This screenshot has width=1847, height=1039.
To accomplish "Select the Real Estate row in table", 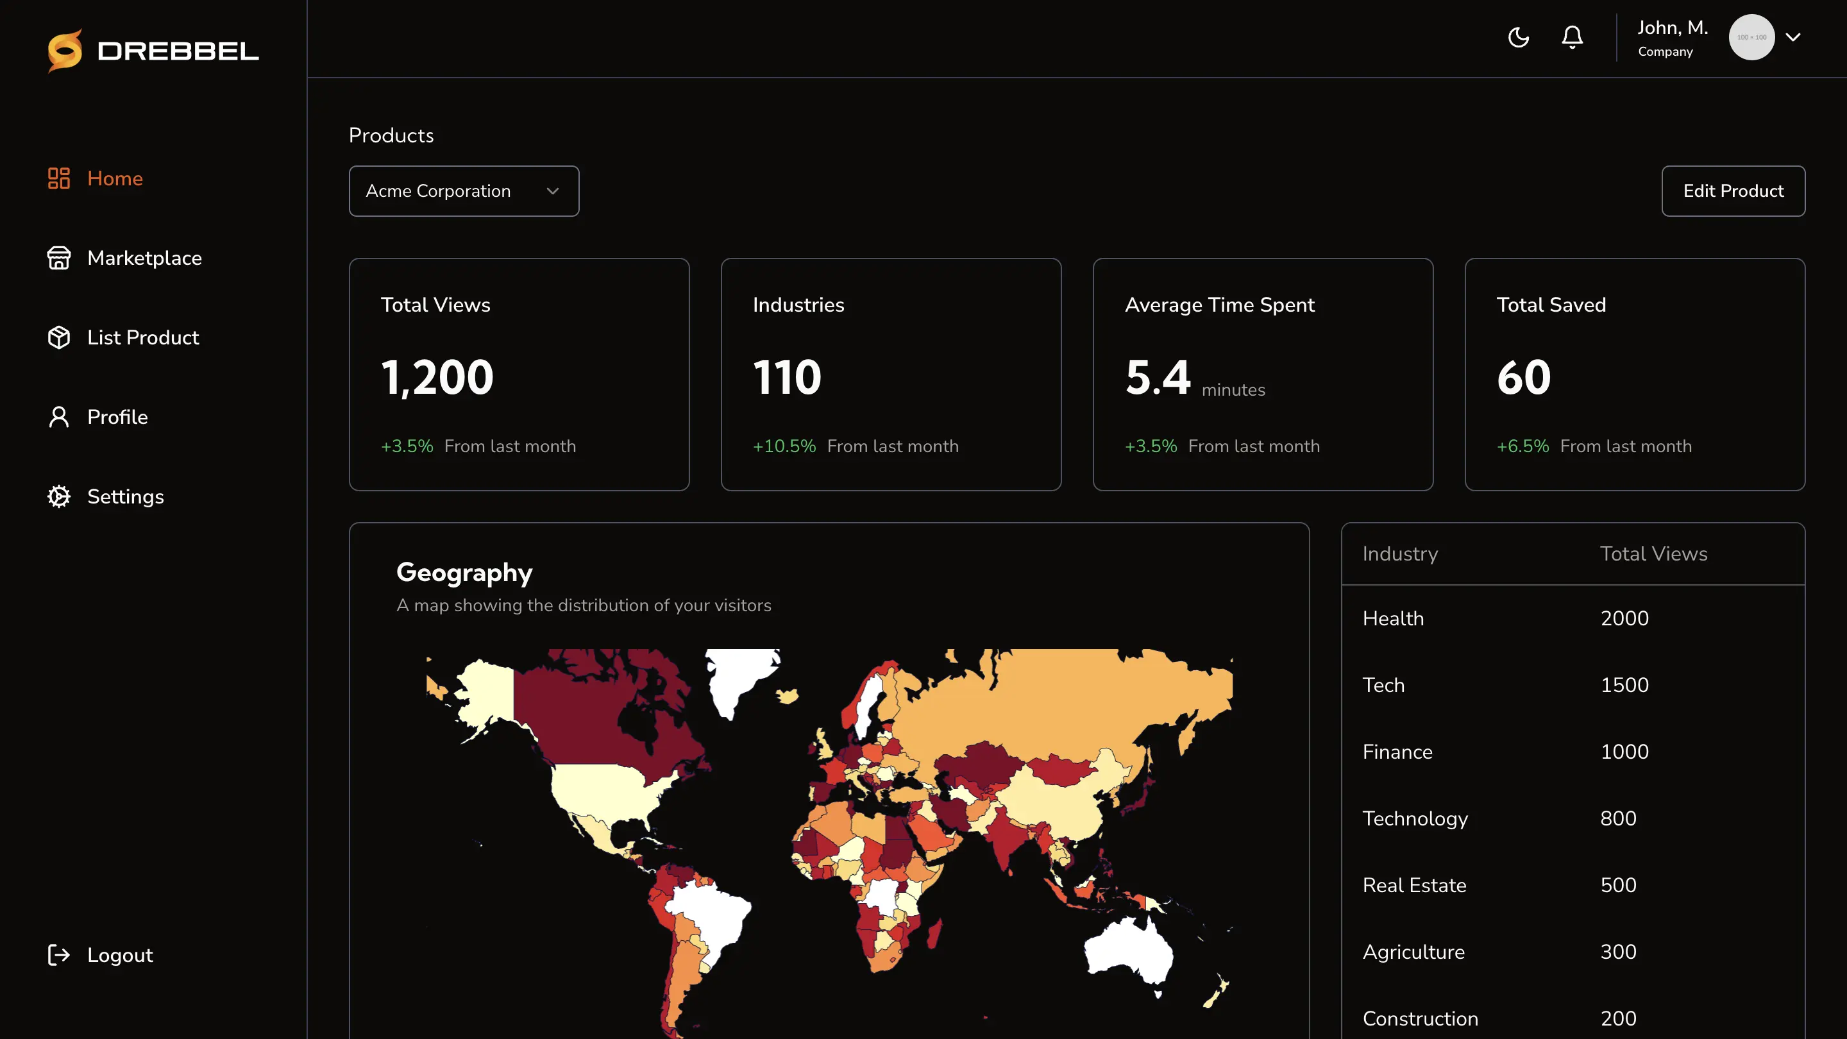I will [1573, 885].
